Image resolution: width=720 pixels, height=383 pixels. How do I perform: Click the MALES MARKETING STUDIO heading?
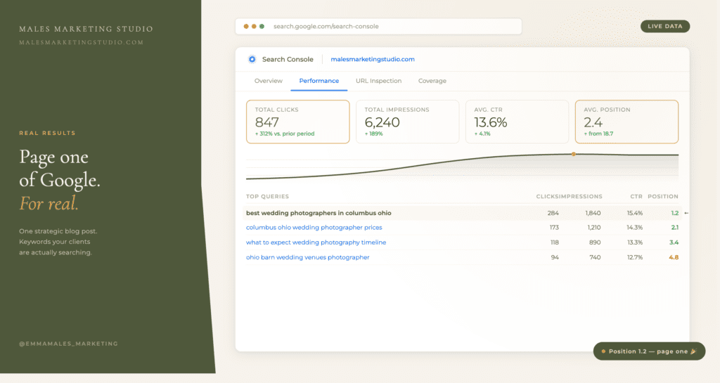86,29
